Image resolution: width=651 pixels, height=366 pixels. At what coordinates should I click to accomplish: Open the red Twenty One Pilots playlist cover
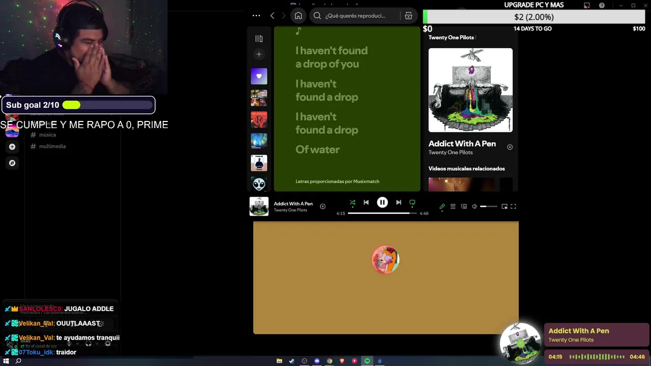coord(259,119)
